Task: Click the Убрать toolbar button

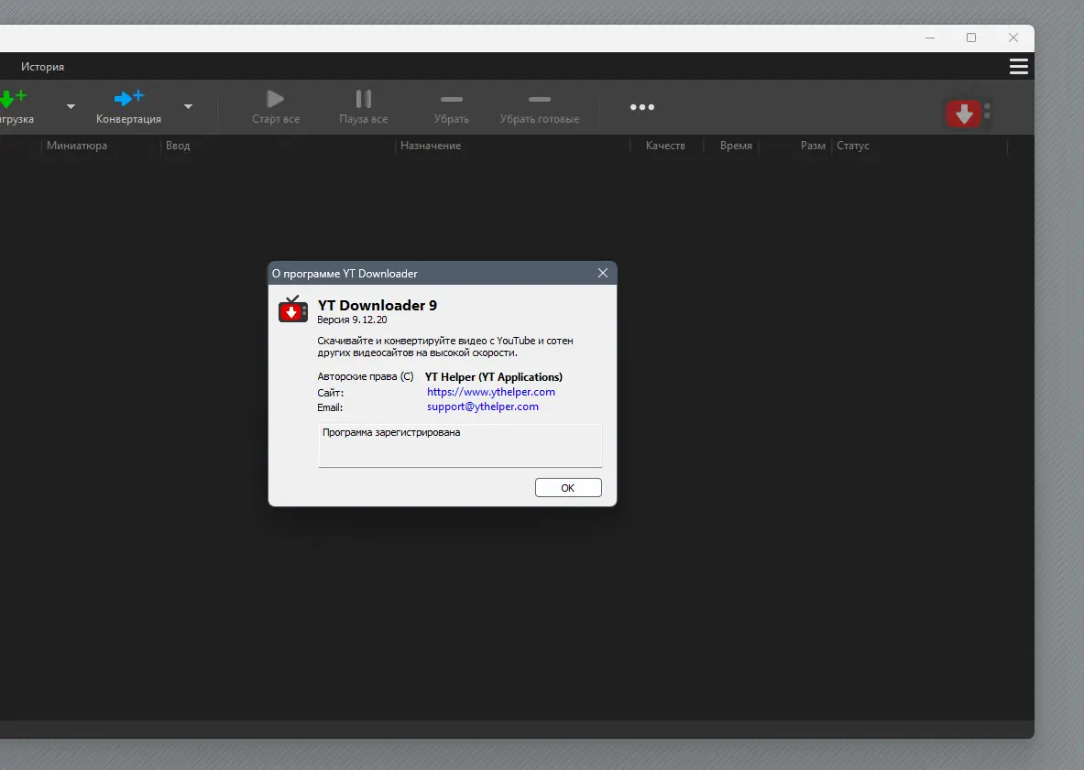Action: 452,107
